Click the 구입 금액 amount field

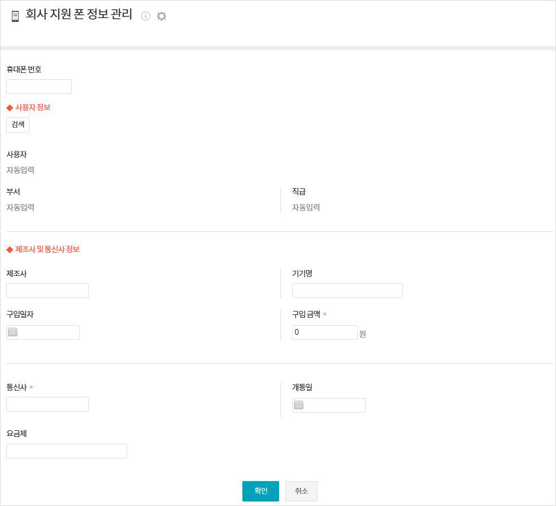pos(324,332)
